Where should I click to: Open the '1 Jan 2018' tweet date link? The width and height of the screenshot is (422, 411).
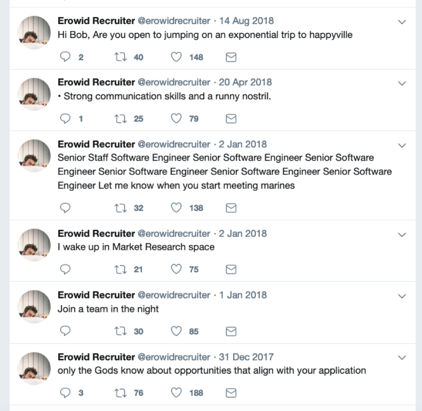tap(243, 295)
